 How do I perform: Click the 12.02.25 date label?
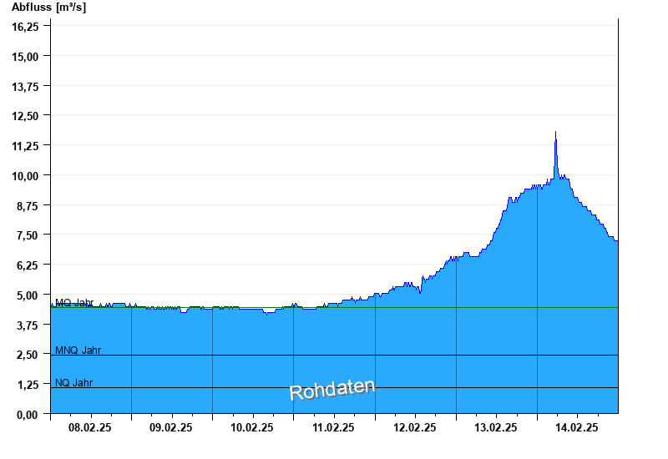coord(414,427)
